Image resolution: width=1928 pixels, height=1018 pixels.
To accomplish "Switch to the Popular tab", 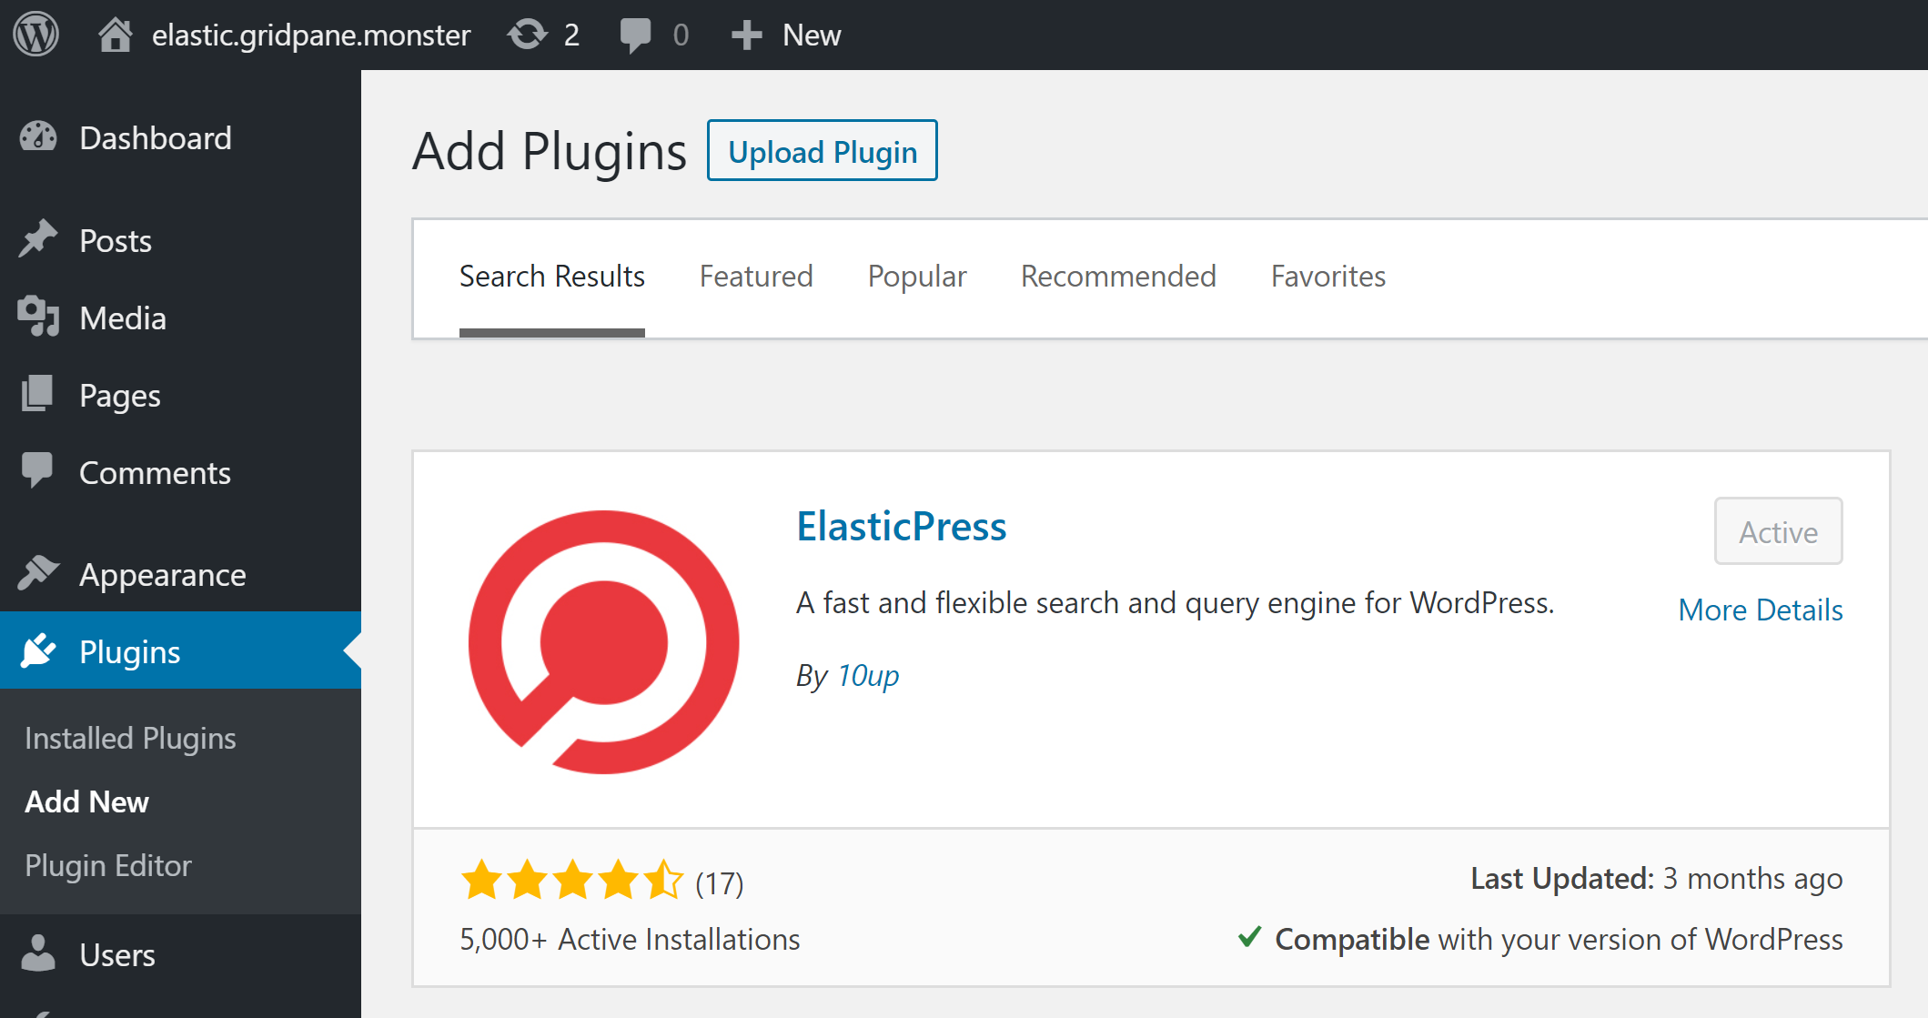I will point(917,277).
